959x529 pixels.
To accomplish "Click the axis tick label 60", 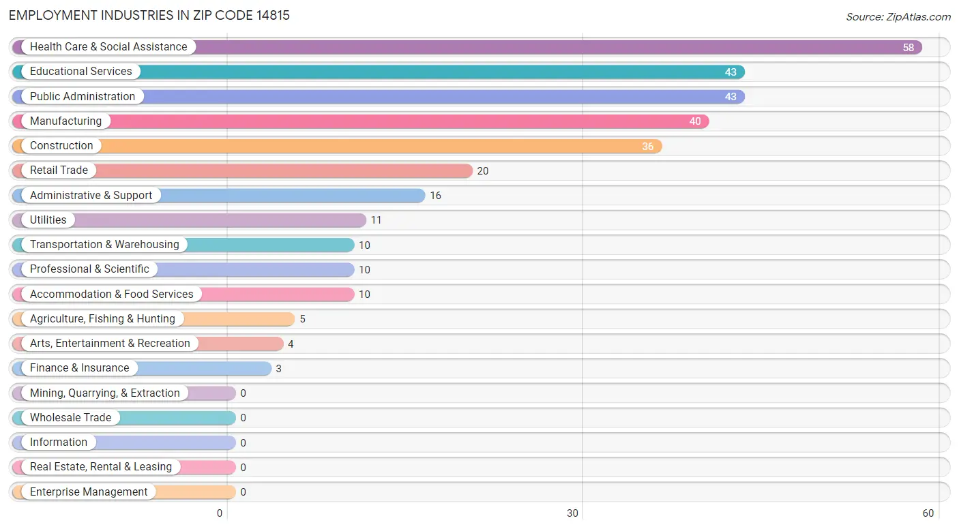I will point(928,513).
